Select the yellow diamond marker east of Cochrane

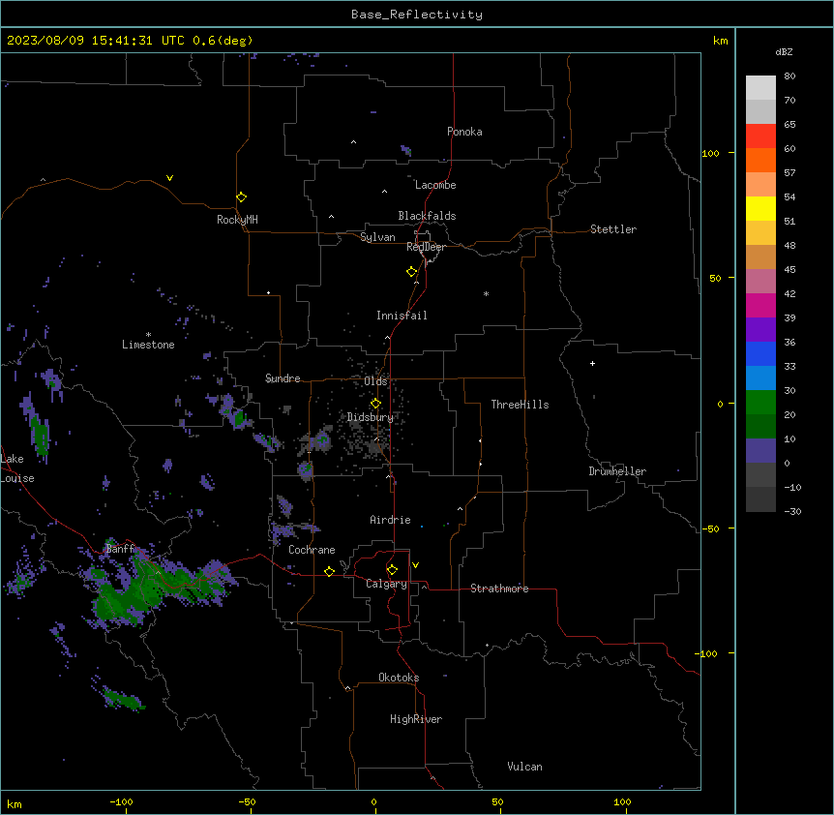pos(329,571)
